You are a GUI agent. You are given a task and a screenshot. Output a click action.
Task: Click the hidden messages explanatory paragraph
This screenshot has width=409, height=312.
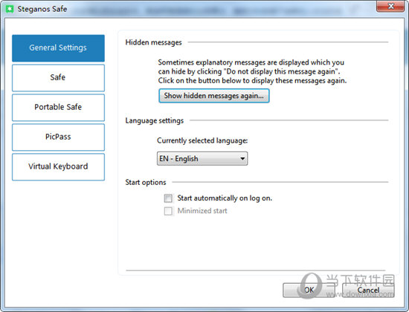click(x=252, y=71)
